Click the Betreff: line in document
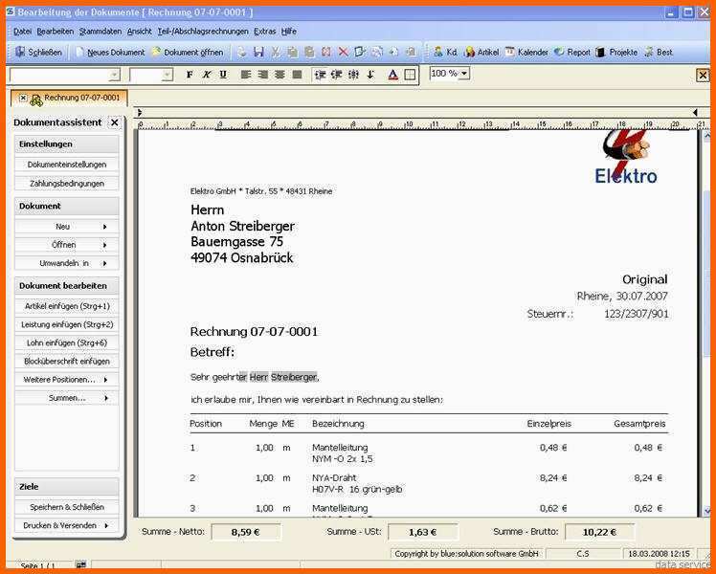The width and height of the screenshot is (716, 574). (x=212, y=352)
